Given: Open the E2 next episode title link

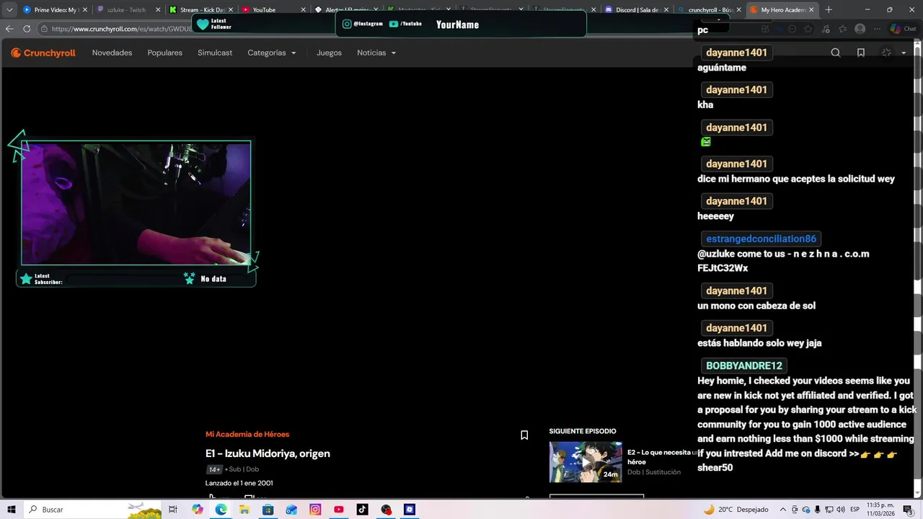Looking at the screenshot, I should coord(661,456).
